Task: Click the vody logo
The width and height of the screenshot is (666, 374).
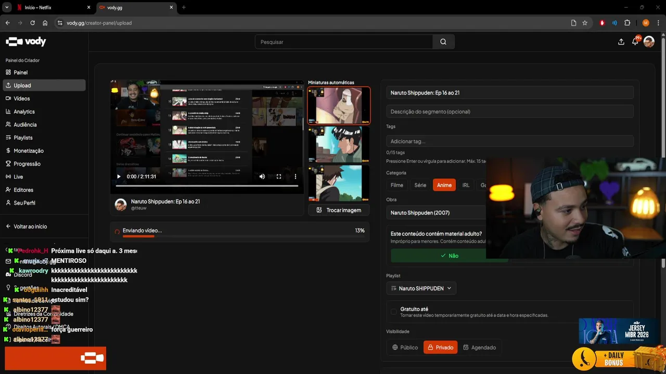Action: click(26, 42)
